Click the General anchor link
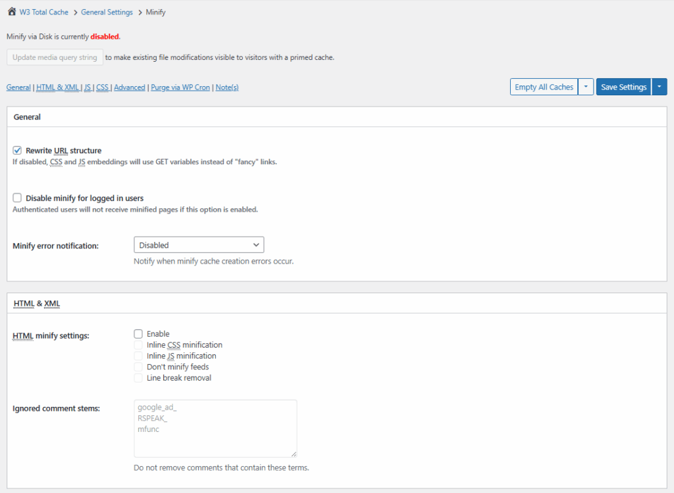This screenshot has width=674, height=493. click(x=18, y=87)
